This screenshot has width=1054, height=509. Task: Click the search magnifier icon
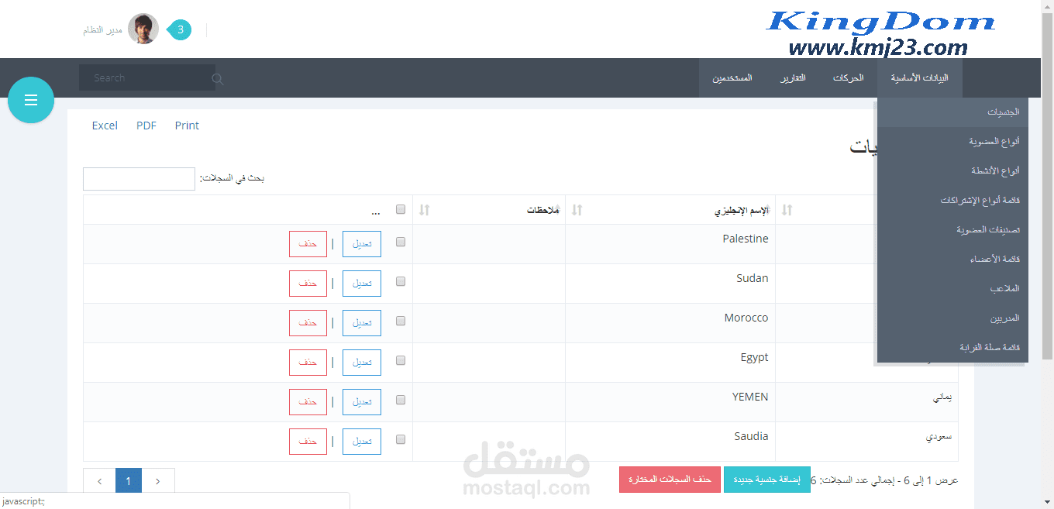click(x=218, y=78)
